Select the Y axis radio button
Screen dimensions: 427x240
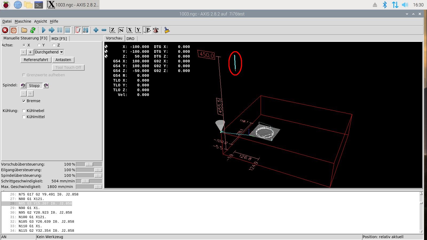click(39, 45)
